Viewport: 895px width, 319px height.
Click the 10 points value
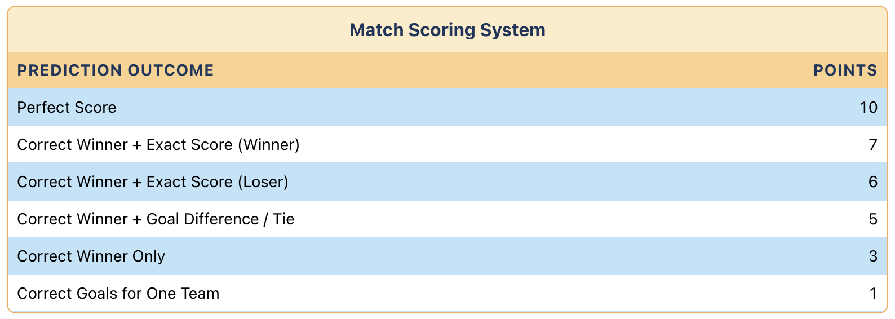(x=869, y=107)
